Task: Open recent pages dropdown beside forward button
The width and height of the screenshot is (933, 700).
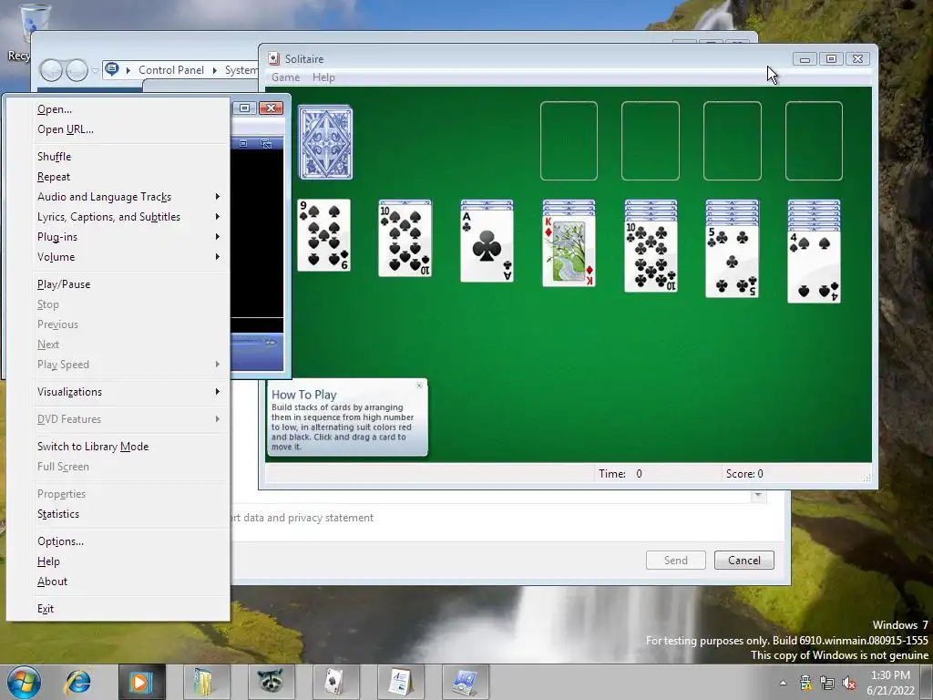Action: (95, 71)
